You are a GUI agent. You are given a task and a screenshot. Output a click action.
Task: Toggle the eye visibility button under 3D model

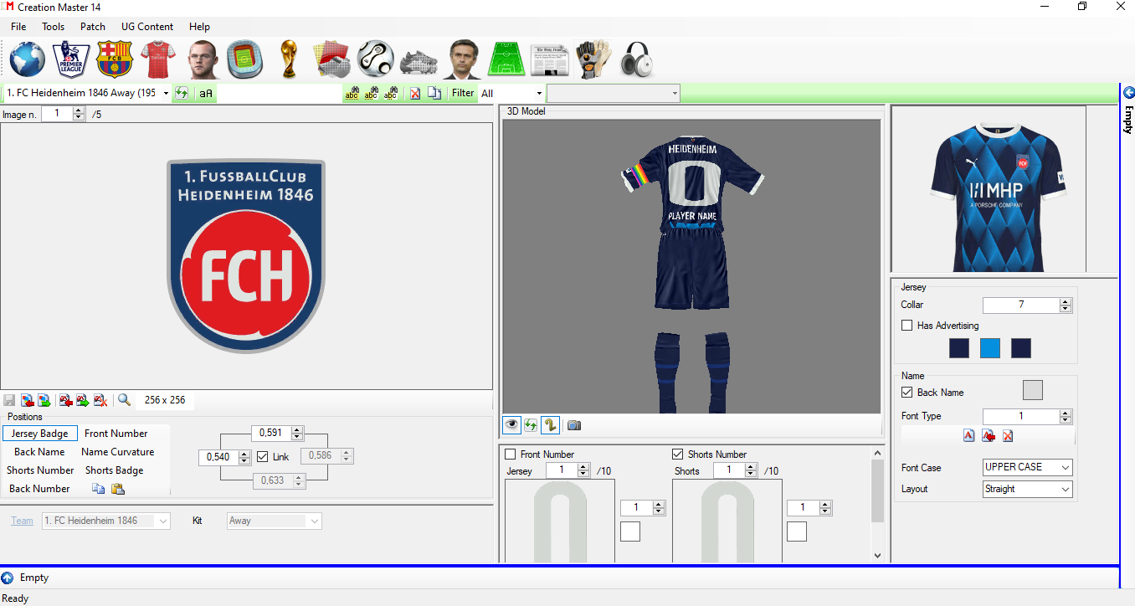(511, 425)
